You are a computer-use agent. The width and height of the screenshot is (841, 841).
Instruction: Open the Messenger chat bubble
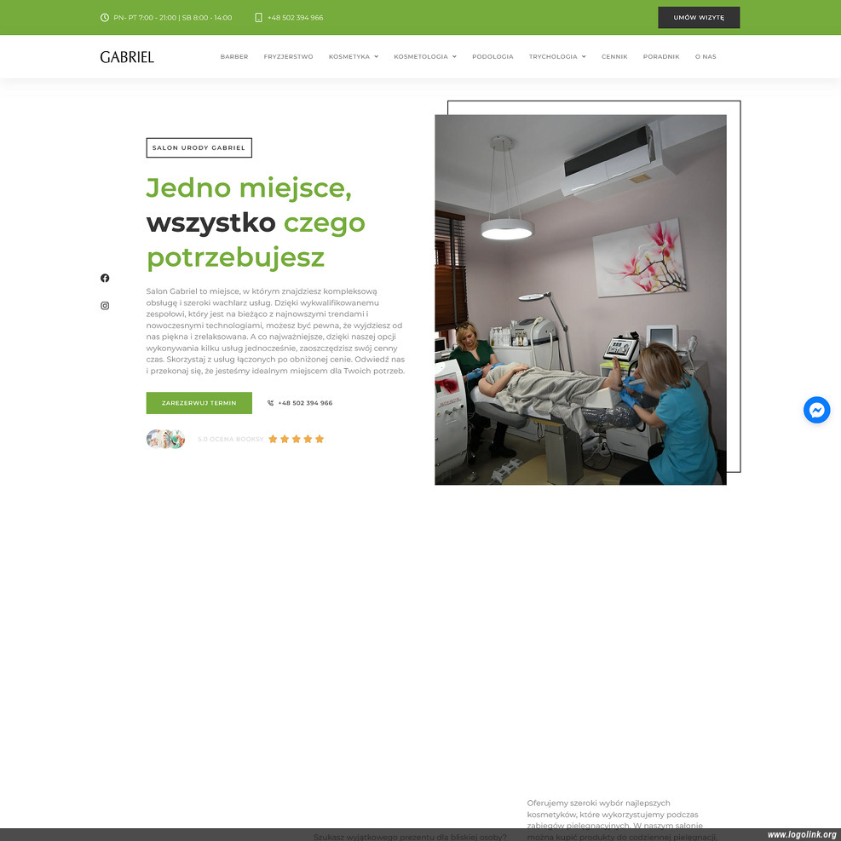(816, 411)
